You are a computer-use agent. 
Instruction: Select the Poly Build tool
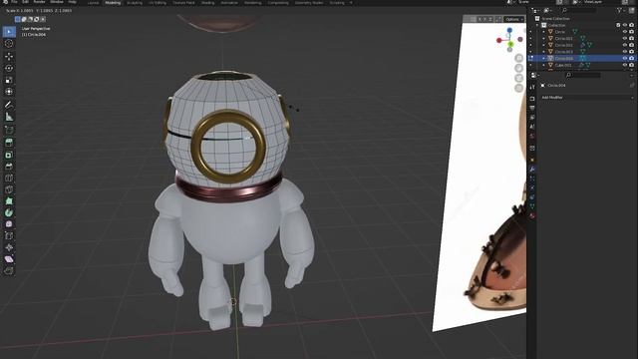9,201
